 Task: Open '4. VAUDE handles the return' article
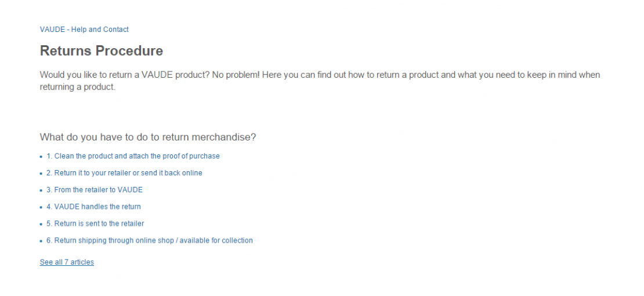(x=93, y=207)
